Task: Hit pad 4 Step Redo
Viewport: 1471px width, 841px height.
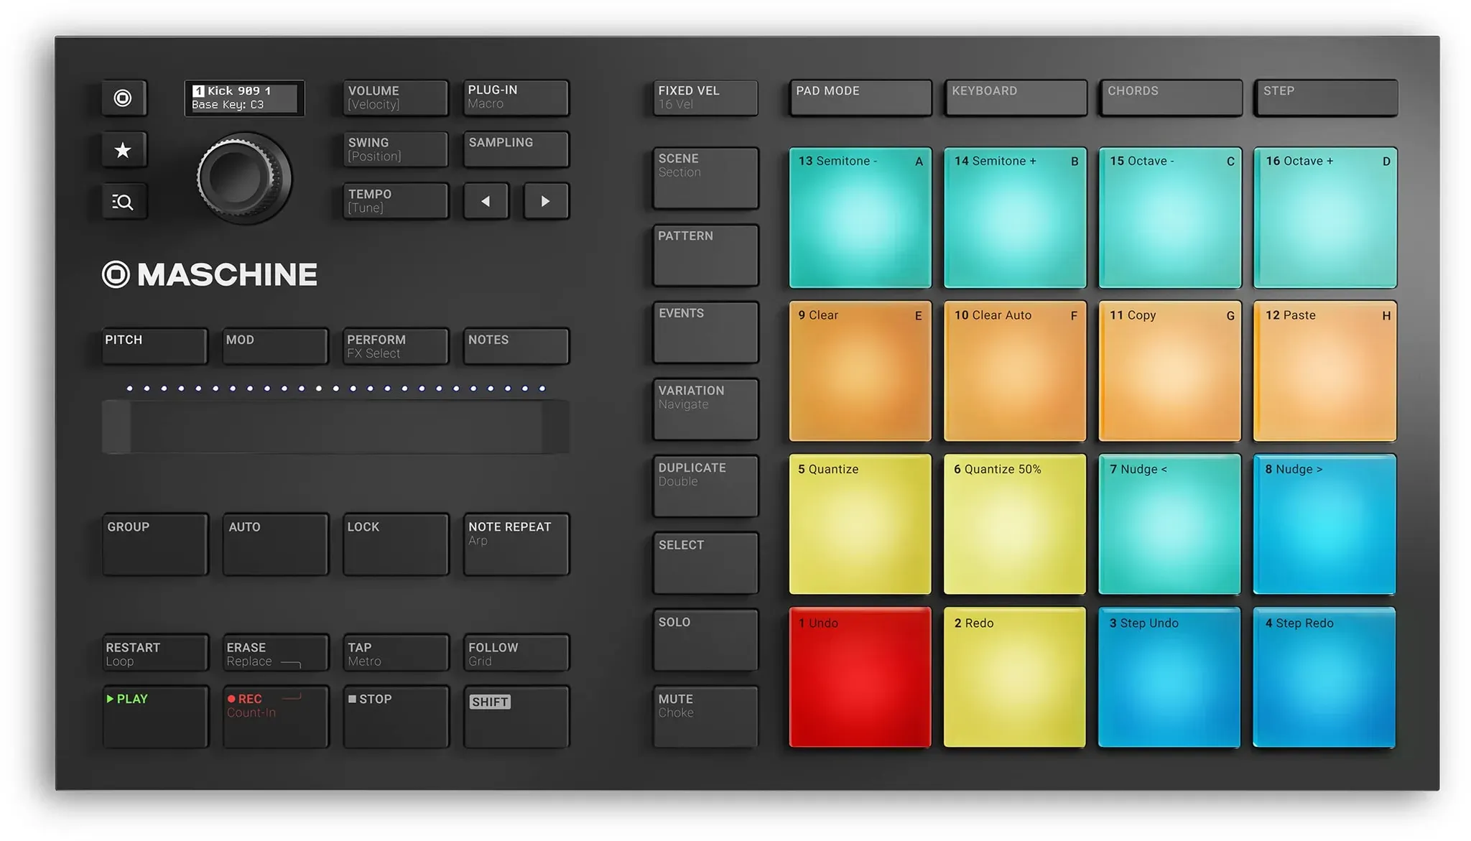Action: point(1324,677)
